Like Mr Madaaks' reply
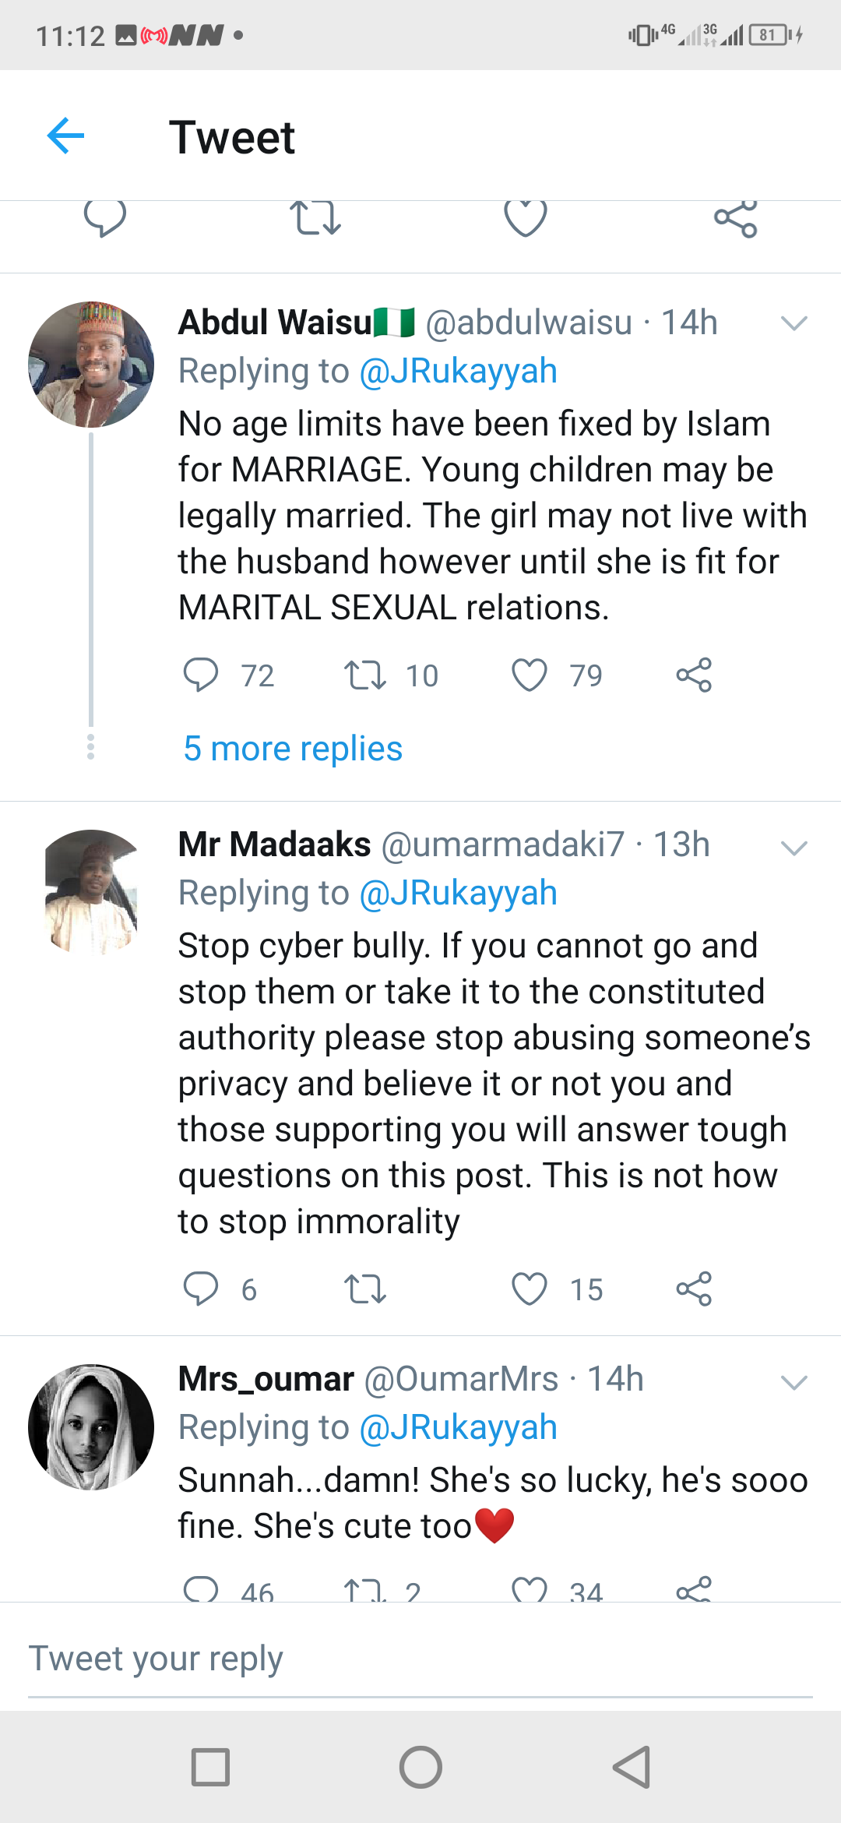Screen dimensions: 841x1823 pyautogui.click(x=530, y=1289)
